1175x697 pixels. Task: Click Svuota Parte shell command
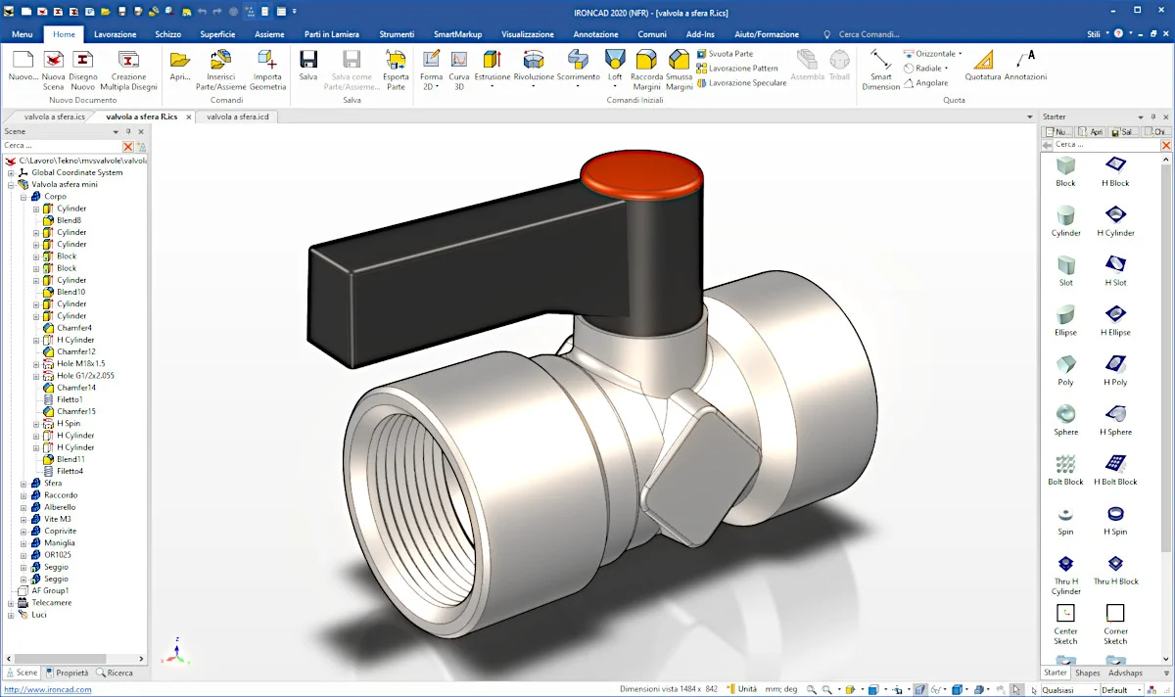pos(730,54)
